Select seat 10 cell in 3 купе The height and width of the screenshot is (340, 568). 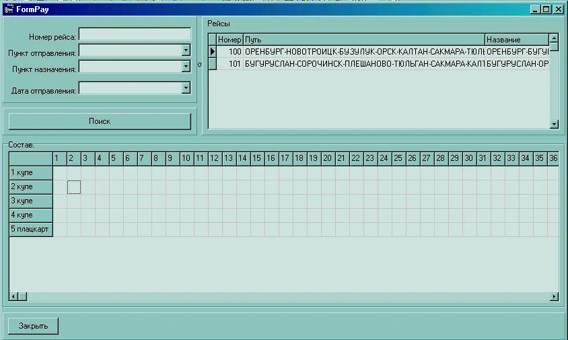pyautogui.click(x=187, y=201)
